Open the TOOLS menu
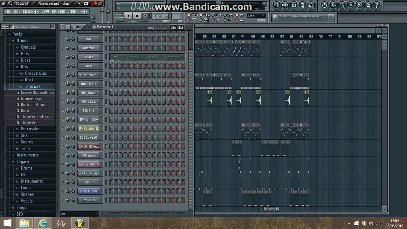Image resolution: width=407 pixels, height=229 pixels. pyautogui.click(x=72, y=12)
